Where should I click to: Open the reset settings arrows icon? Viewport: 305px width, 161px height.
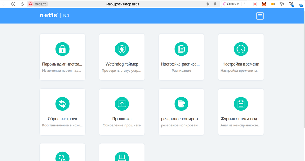point(62,104)
